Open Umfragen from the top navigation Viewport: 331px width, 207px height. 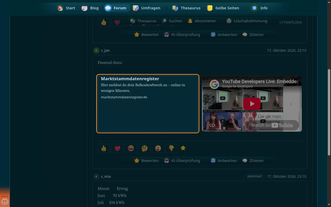147,8
